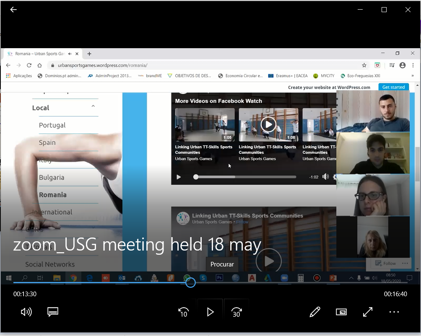Click the Follow button at bottom right
Image resolution: width=421 pixels, height=336 pixels.
point(386,263)
